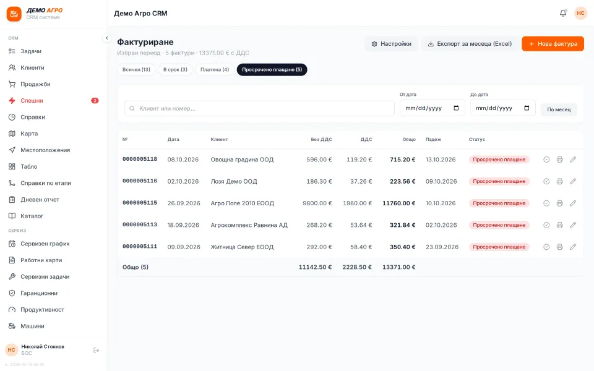
Task: Click the logout icon beside Николай Стоянов
Action: click(x=97, y=350)
